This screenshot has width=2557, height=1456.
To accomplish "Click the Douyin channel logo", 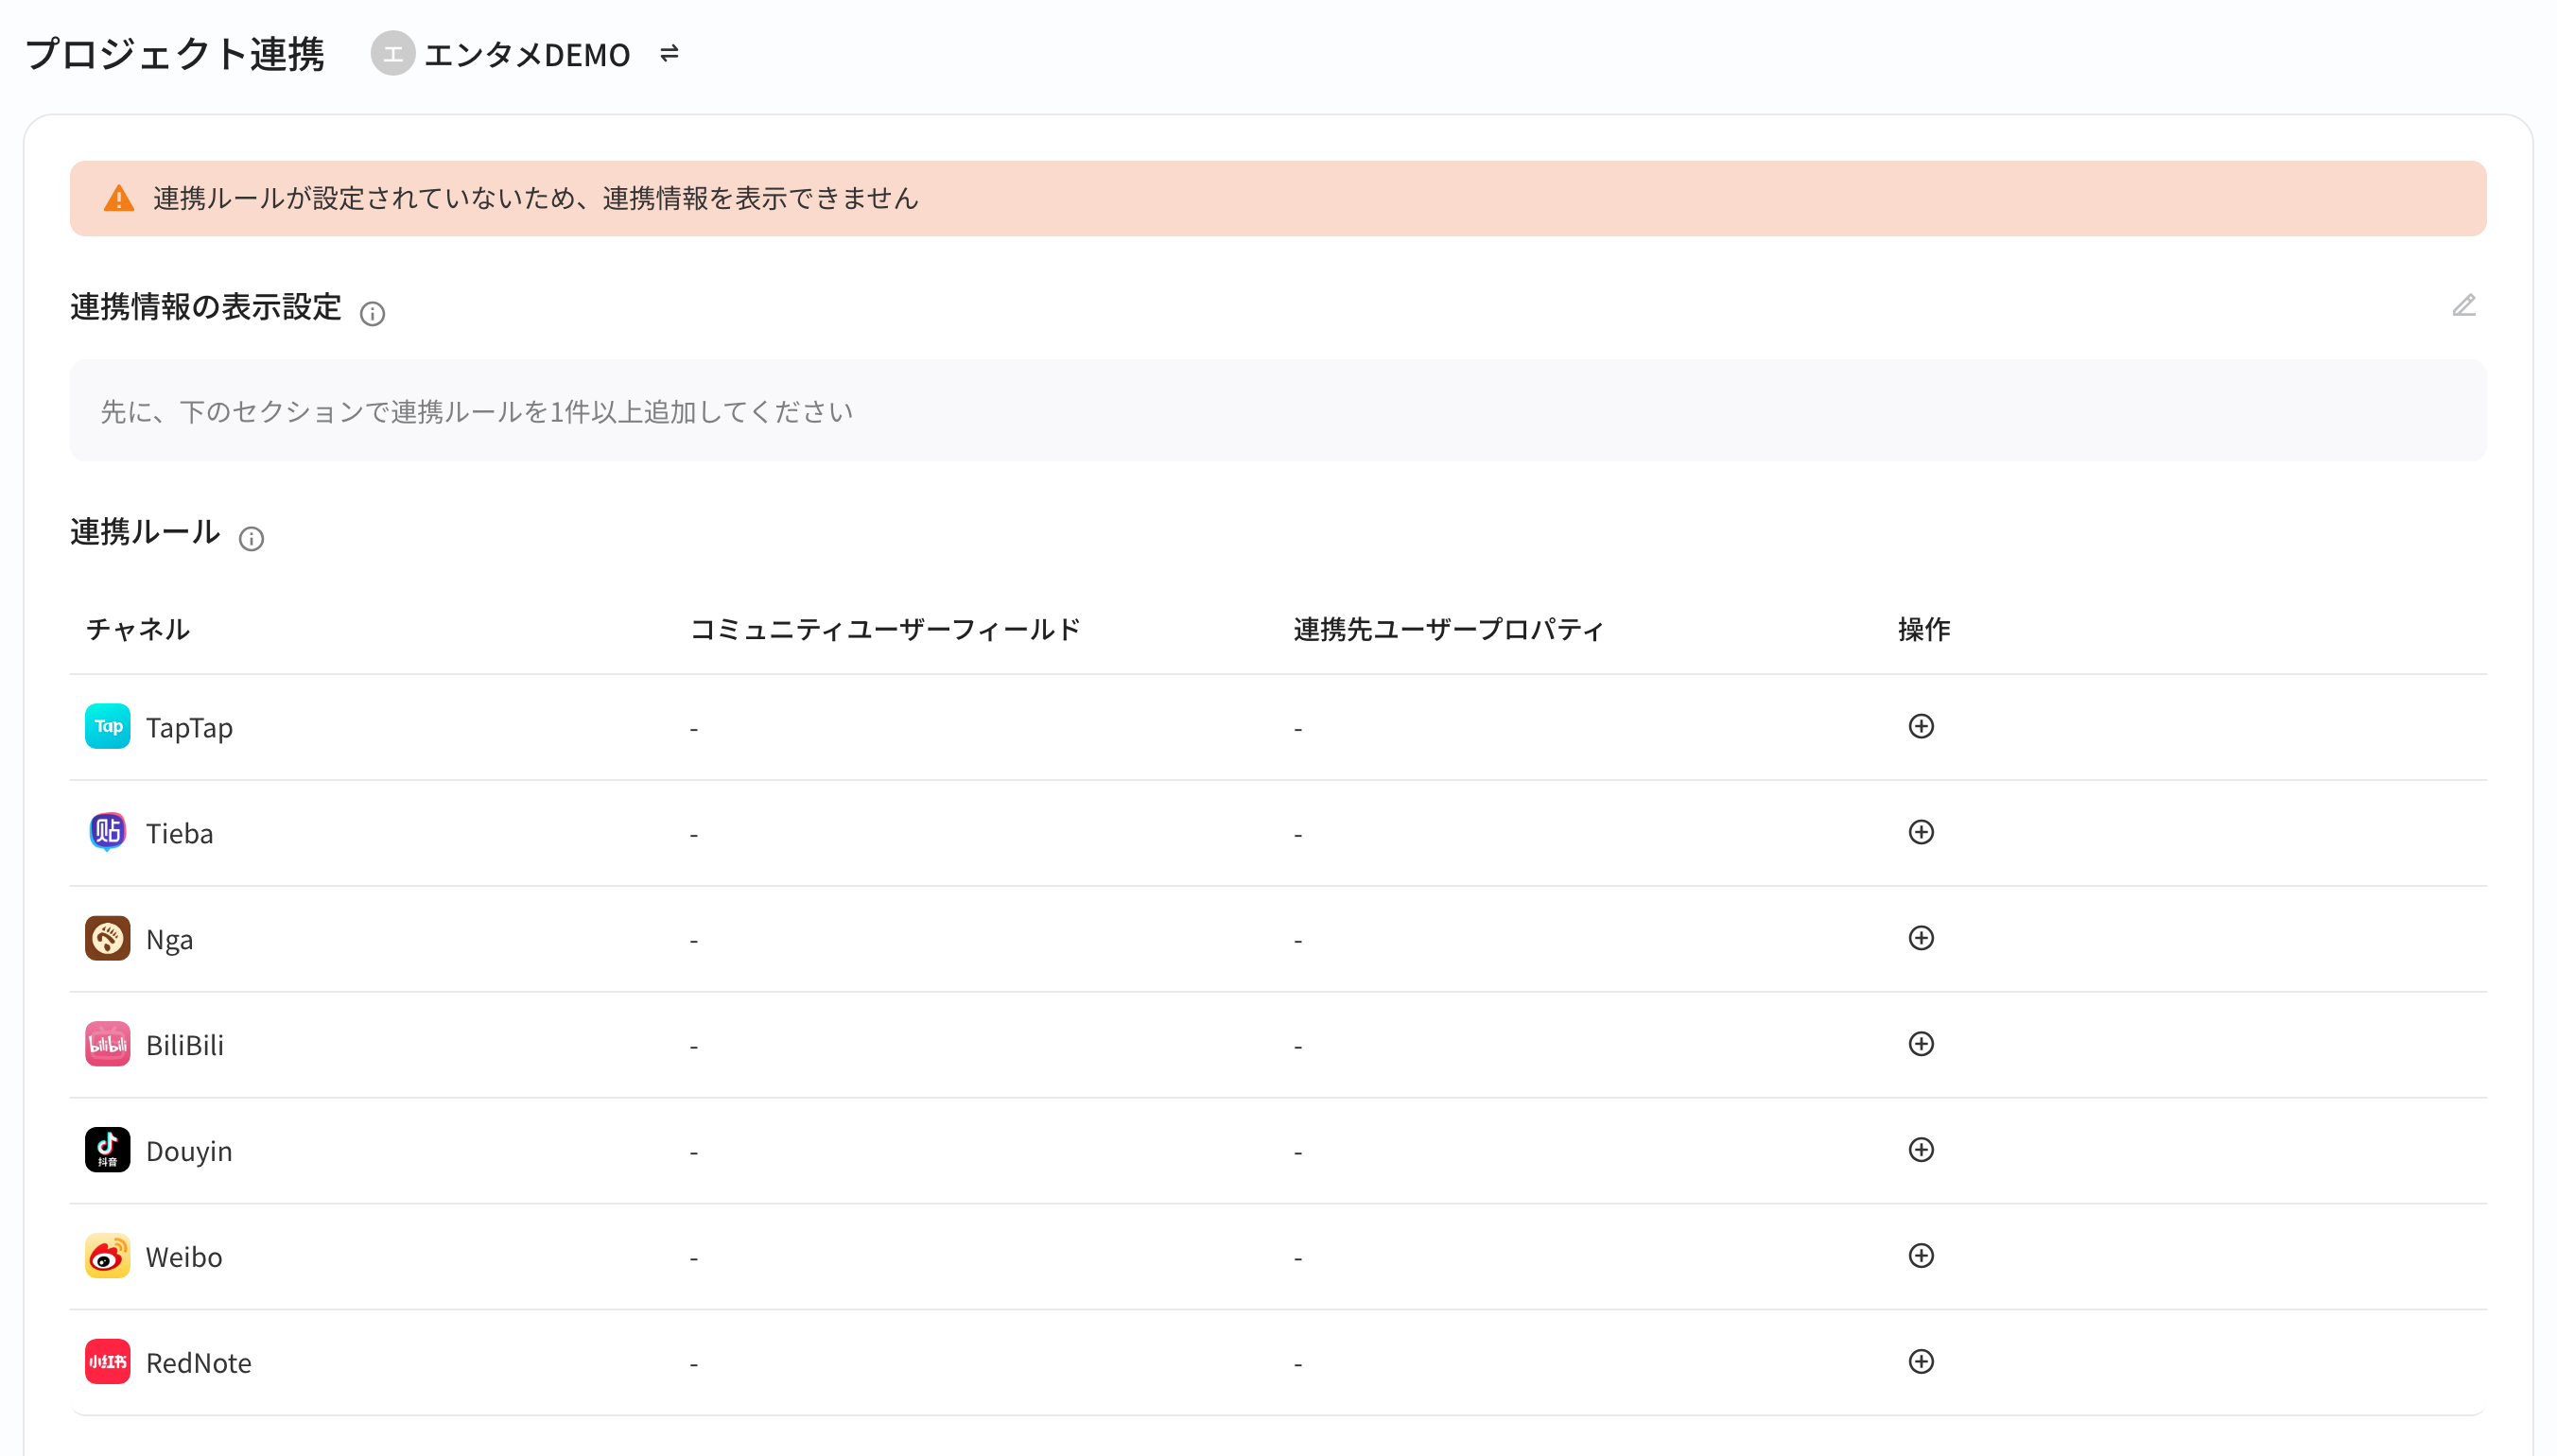I will (x=107, y=1150).
